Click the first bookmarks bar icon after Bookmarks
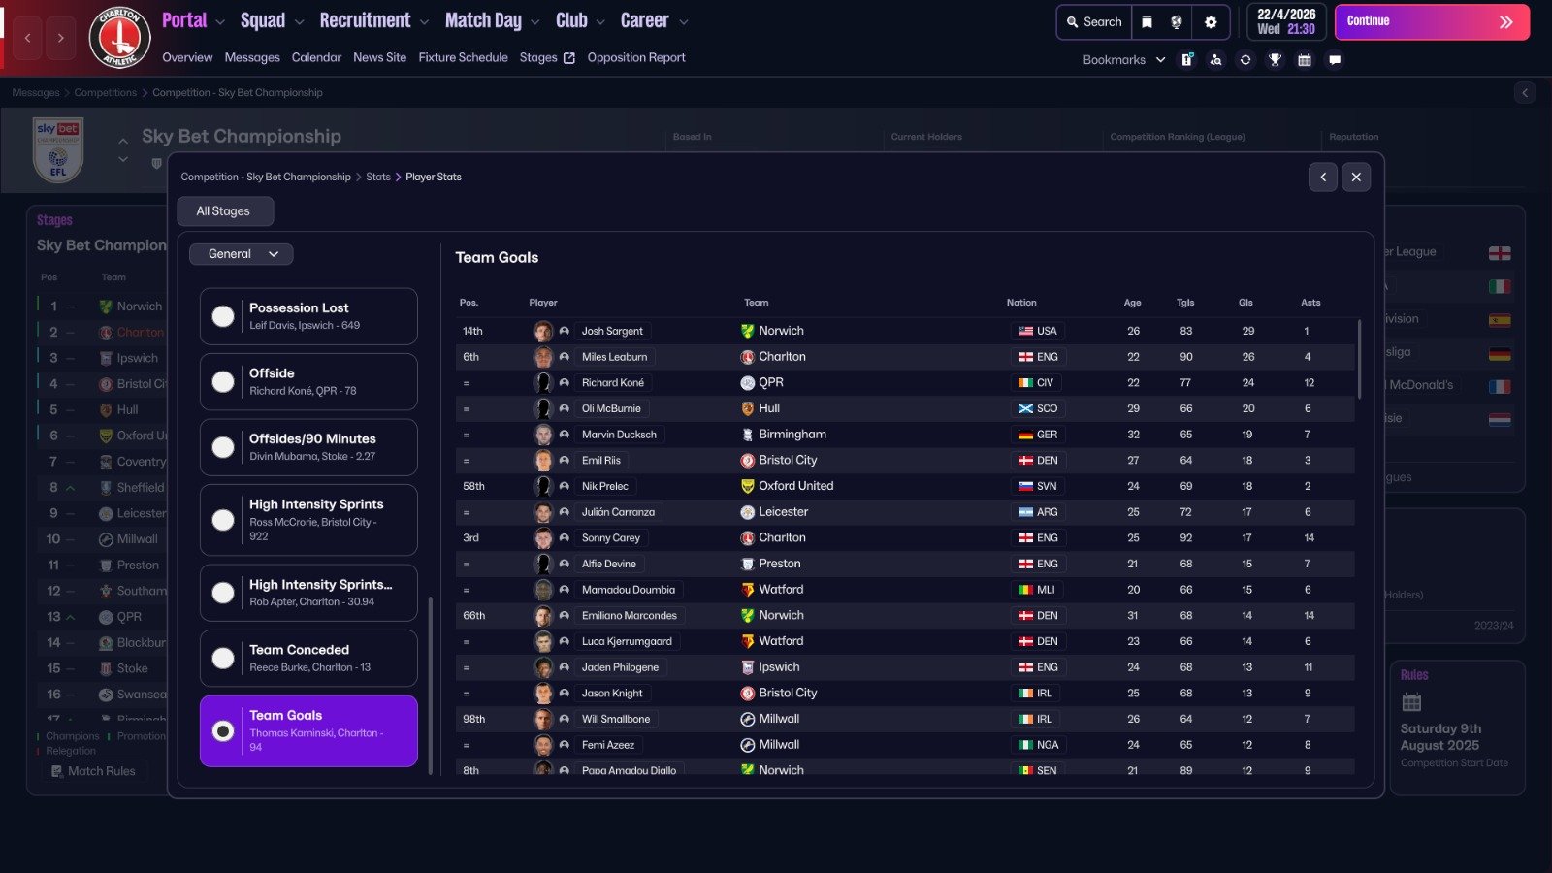This screenshot has width=1552, height=873. (x=1186, y=60)
